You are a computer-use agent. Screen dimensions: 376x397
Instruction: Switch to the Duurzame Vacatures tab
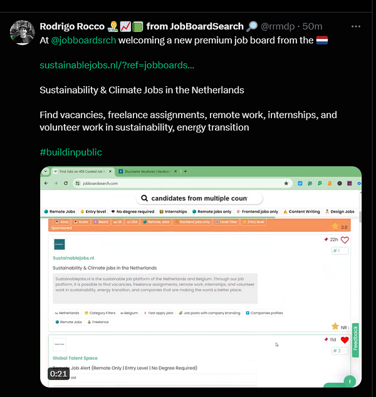[147, 171]
